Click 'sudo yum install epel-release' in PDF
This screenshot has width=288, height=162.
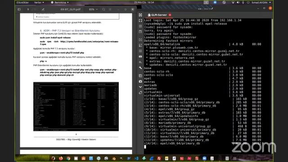tap(55, 38)
